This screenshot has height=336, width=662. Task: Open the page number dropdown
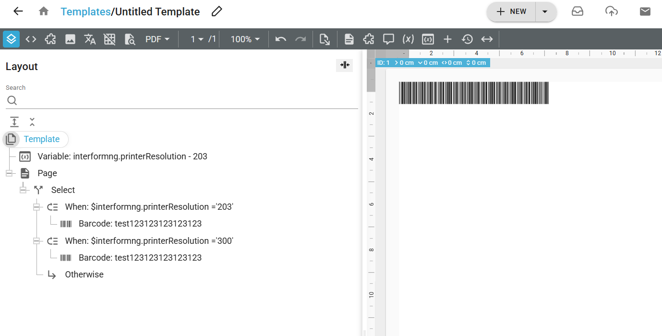click(197, 39)
